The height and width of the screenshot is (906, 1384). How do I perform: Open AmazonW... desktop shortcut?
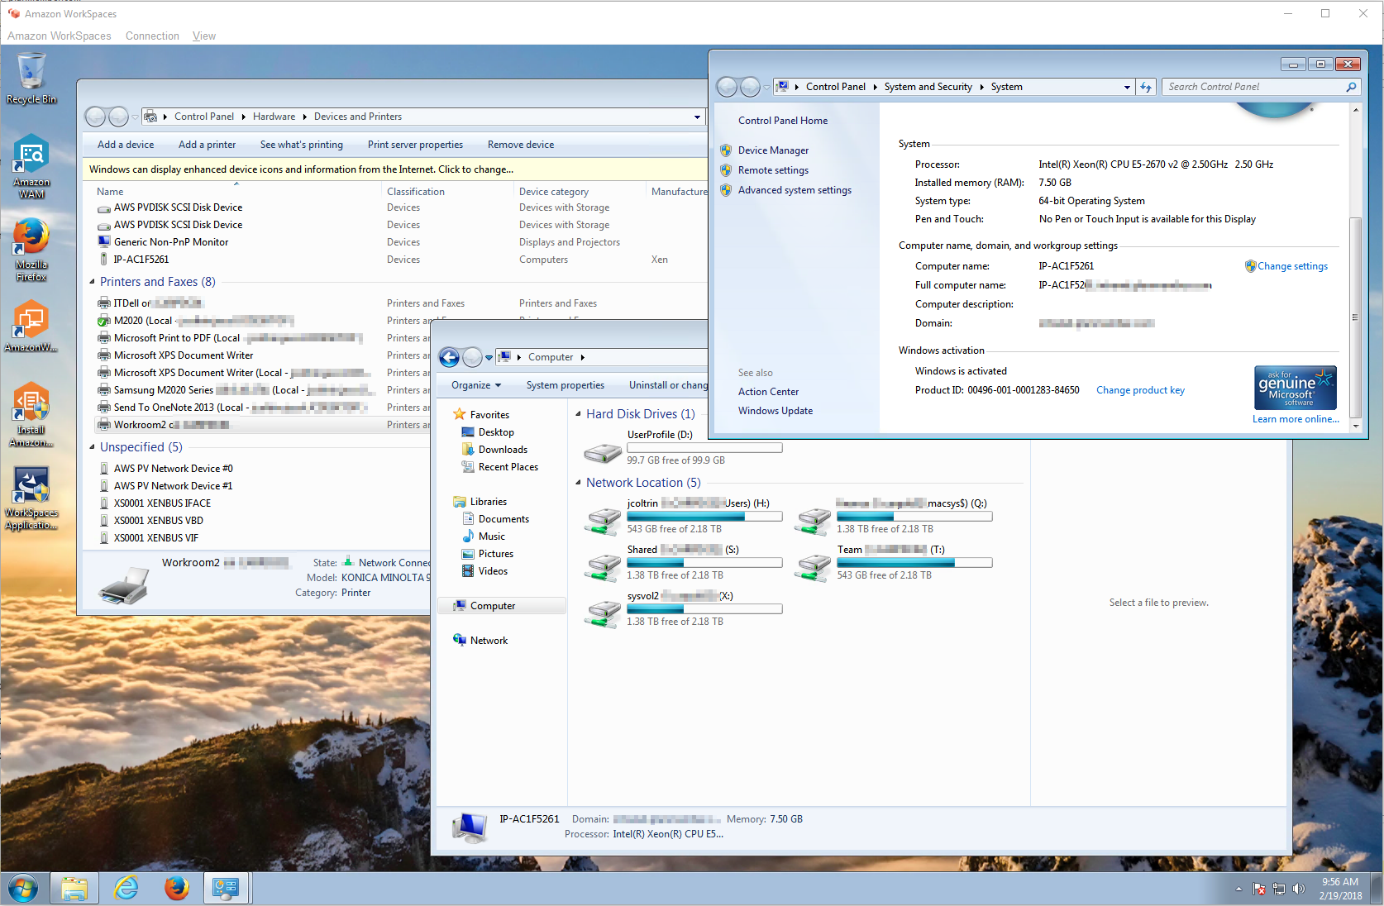click(x=31, y=327)
